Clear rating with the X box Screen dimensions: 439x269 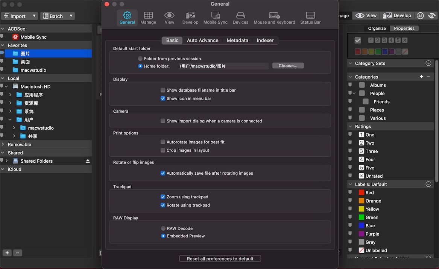404,40
